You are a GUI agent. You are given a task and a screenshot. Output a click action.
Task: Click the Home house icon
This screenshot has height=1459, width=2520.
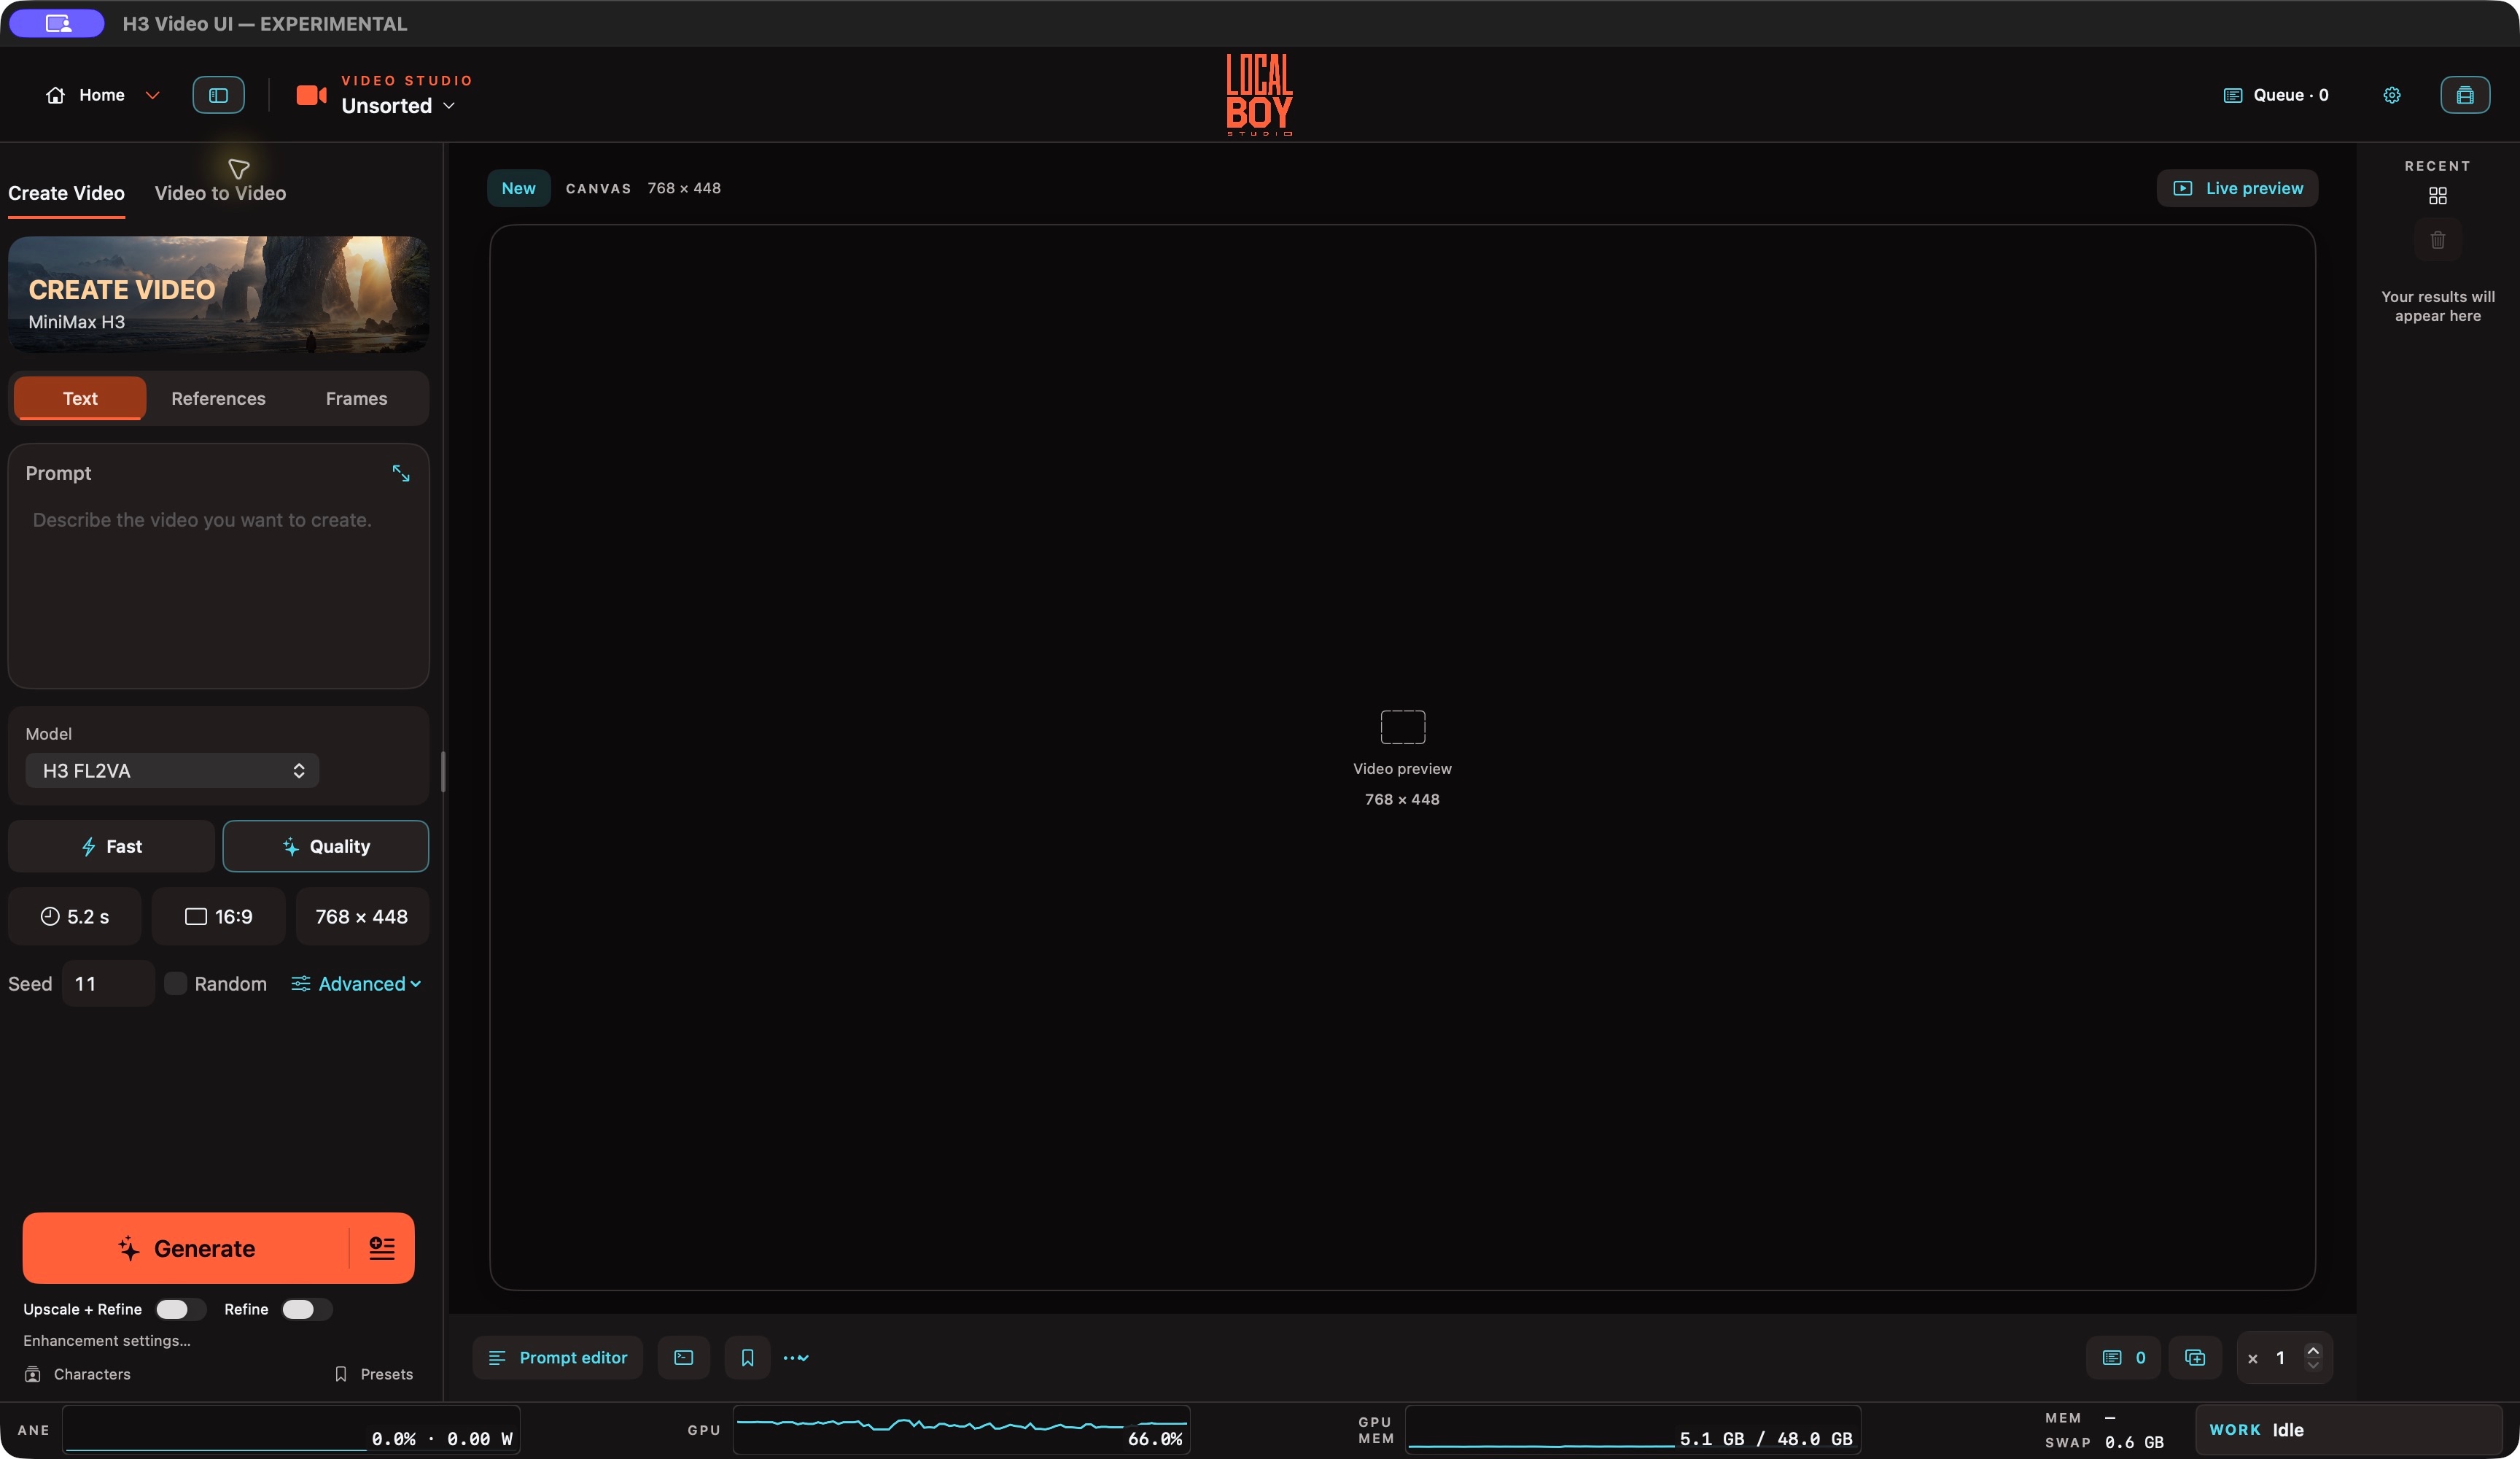55,95
